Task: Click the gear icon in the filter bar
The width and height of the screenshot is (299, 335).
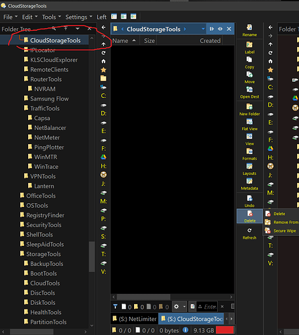Action: click(176, 306)
